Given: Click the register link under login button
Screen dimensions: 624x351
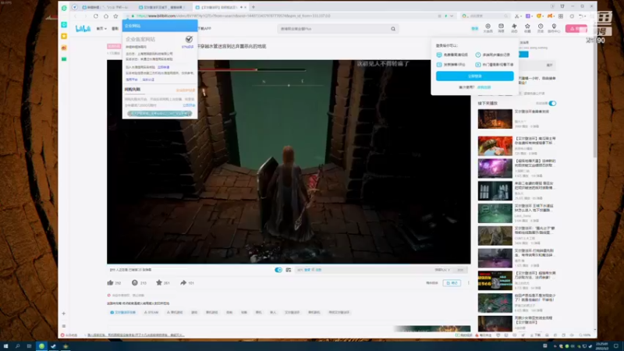Looking at the screenshot, I should click(x=484, y=87).
